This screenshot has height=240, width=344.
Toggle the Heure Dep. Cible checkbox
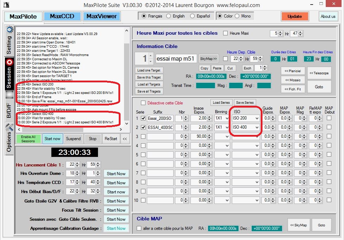click(x=225, y=59)
